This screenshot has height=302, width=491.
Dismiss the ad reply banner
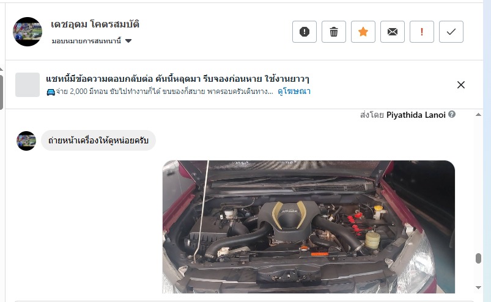(x=461, y=85)
